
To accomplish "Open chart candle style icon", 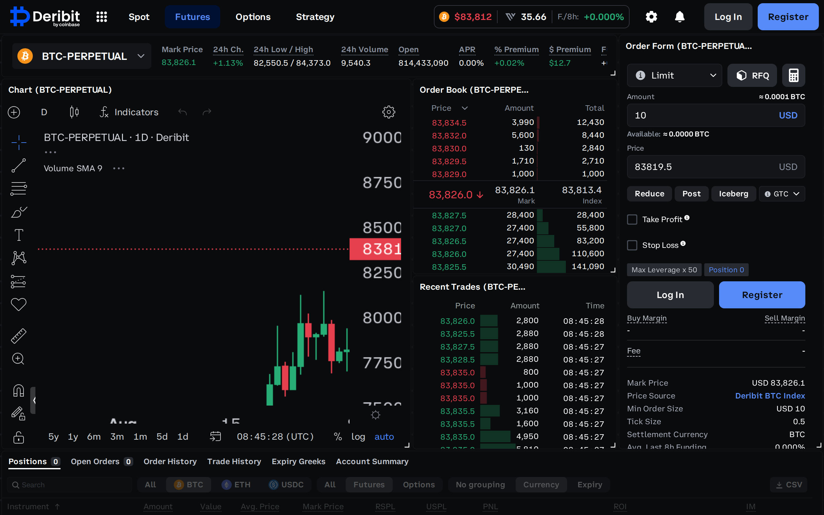I will (74, 112).
